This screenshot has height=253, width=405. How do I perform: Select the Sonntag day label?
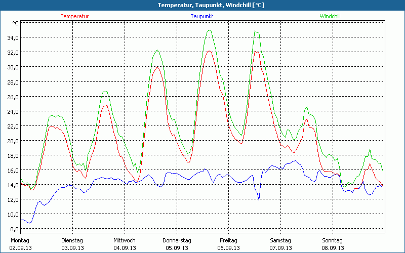coord(332,240)
